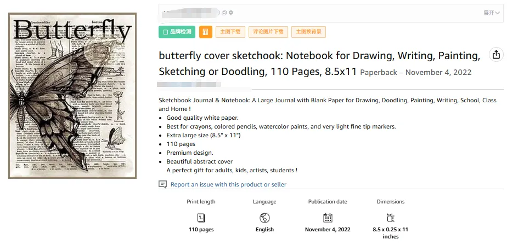The width and height of the screenshot is (507, 245).
Task: Click the orange calculator icon
Action: (x=206, y=32)
